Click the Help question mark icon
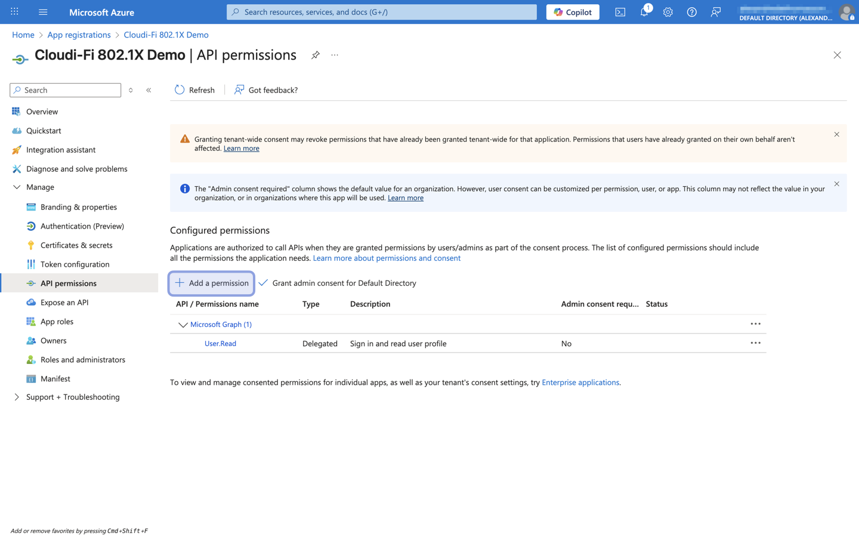The width and height of the screenshot is (859, 537). click(x=692, y=12)
